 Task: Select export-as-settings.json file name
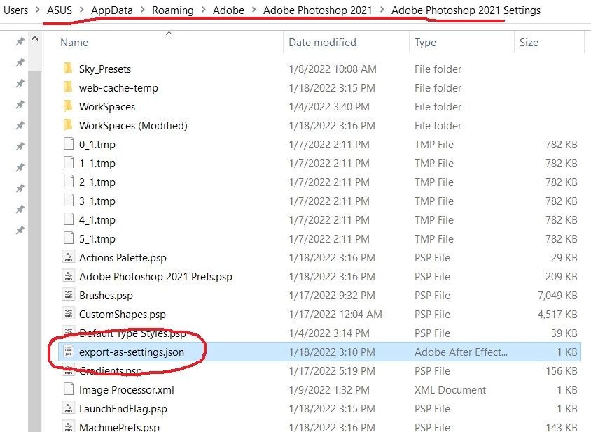click(x=132, y=352)
